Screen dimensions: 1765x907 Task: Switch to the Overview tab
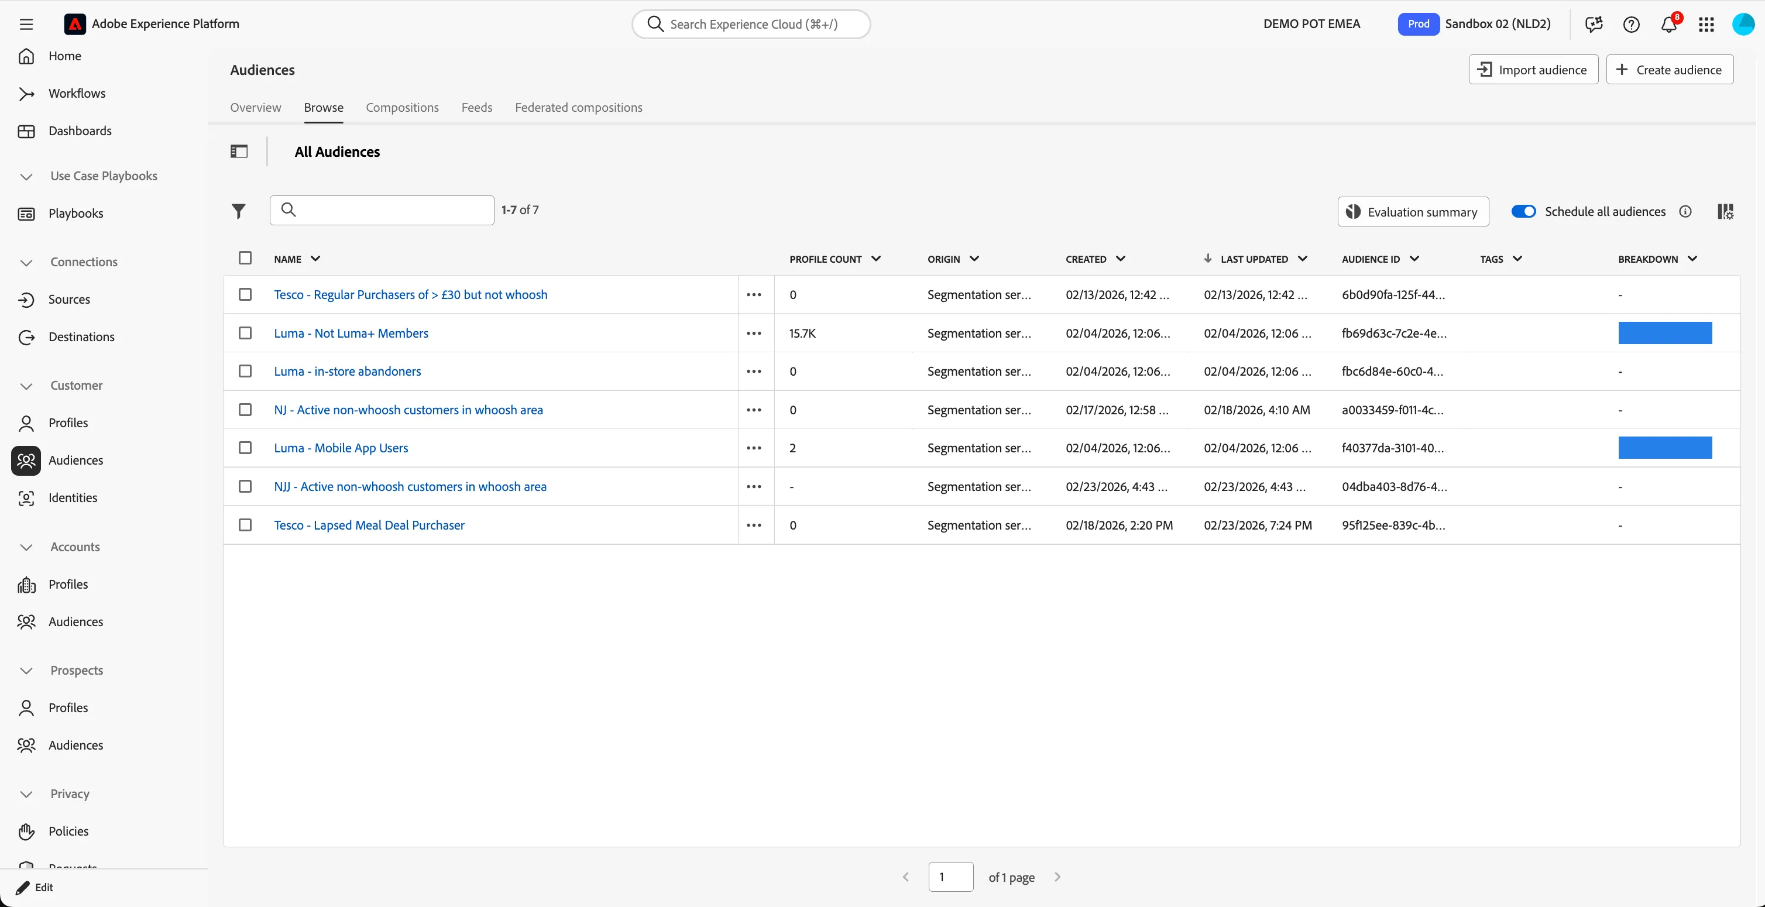256,108
